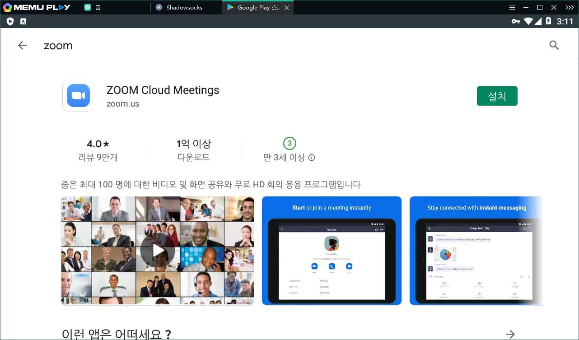Click the shield icon in status bar
The width and height of the screenshot is (579, 340).
point(10,21)
